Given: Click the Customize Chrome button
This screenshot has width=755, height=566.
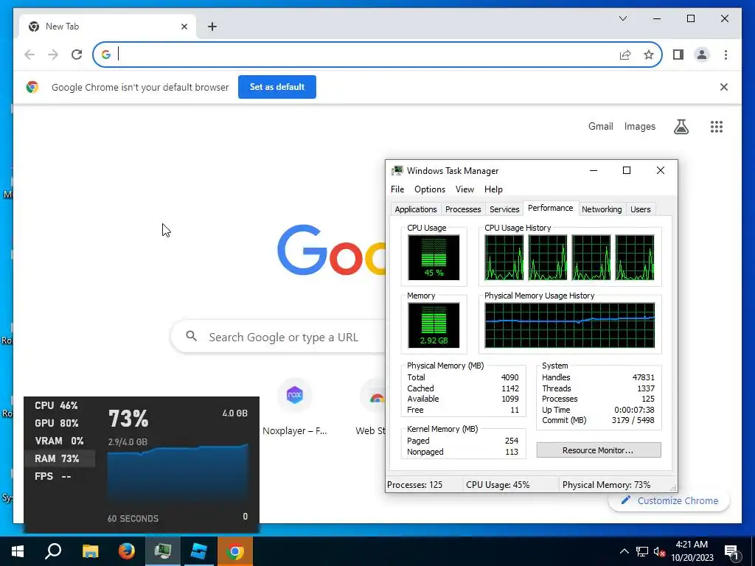Looking at the screenshot, I should pos(669,500).
